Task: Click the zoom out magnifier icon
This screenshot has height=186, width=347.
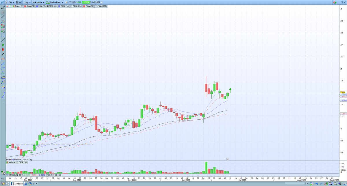Action: click(x=335, y=184)
